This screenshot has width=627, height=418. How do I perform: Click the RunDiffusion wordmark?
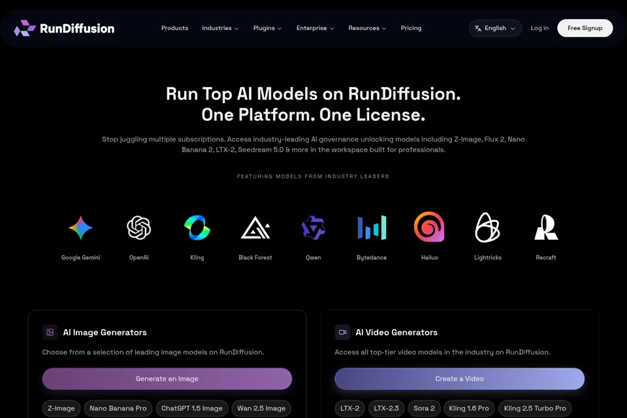coord(77,28)
